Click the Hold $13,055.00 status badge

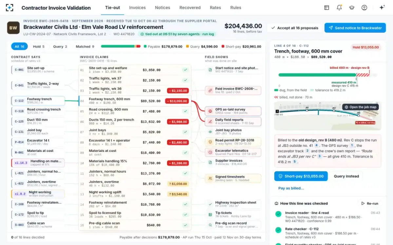tap(366, 47)
